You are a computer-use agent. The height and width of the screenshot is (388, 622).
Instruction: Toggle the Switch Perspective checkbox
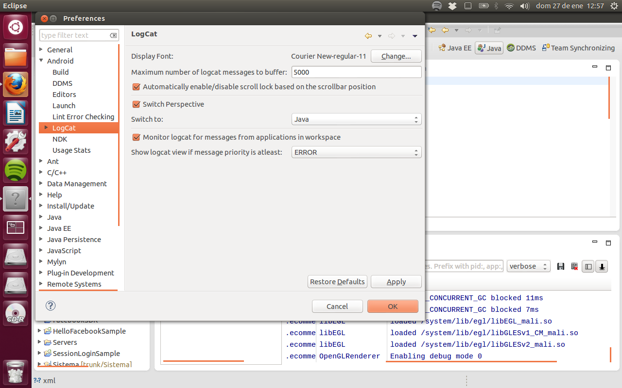(137, 104)
